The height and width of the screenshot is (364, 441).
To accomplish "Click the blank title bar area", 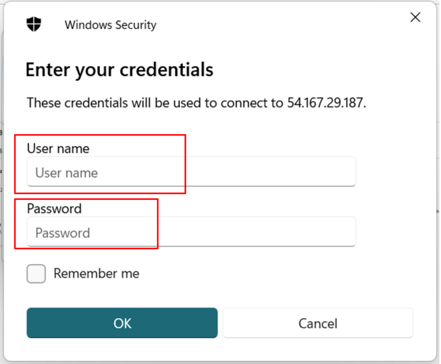I will [281, 25].
